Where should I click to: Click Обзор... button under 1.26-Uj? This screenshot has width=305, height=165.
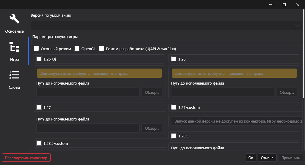click(x=152, y=92)
